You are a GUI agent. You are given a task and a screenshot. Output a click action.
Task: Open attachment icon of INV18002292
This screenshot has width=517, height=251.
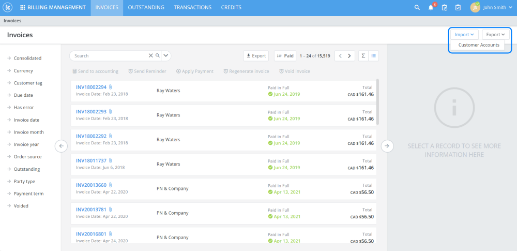click(111, 136)
